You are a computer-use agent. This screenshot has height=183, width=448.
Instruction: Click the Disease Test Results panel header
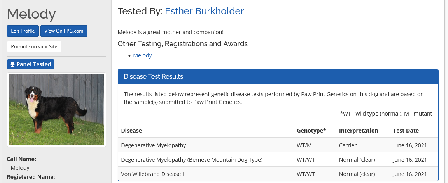pos(278,76)
